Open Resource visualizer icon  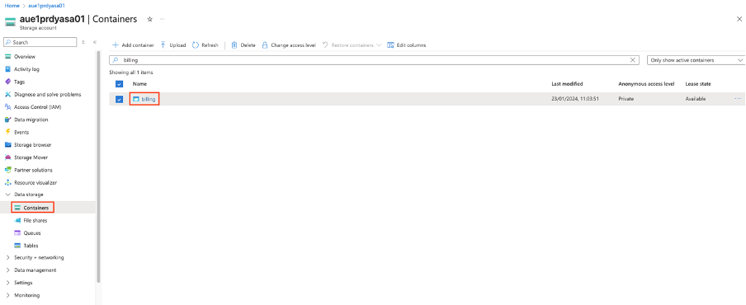coord(7,182)
